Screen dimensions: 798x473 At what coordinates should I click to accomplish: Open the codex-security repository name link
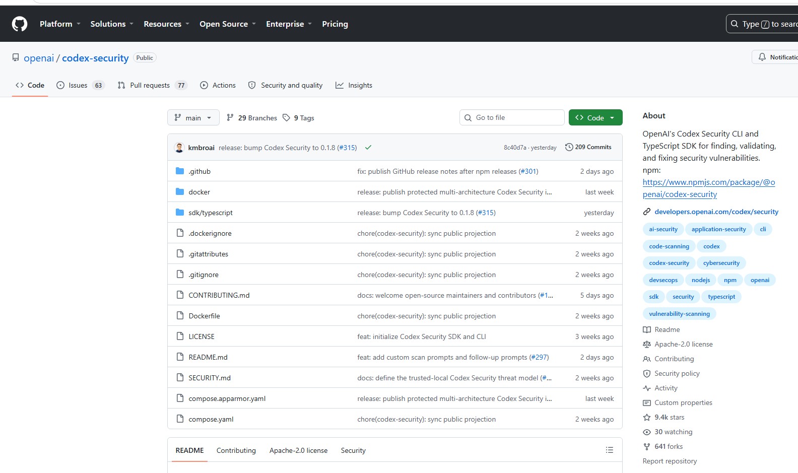pyautogui.click(x=95, y=58)
